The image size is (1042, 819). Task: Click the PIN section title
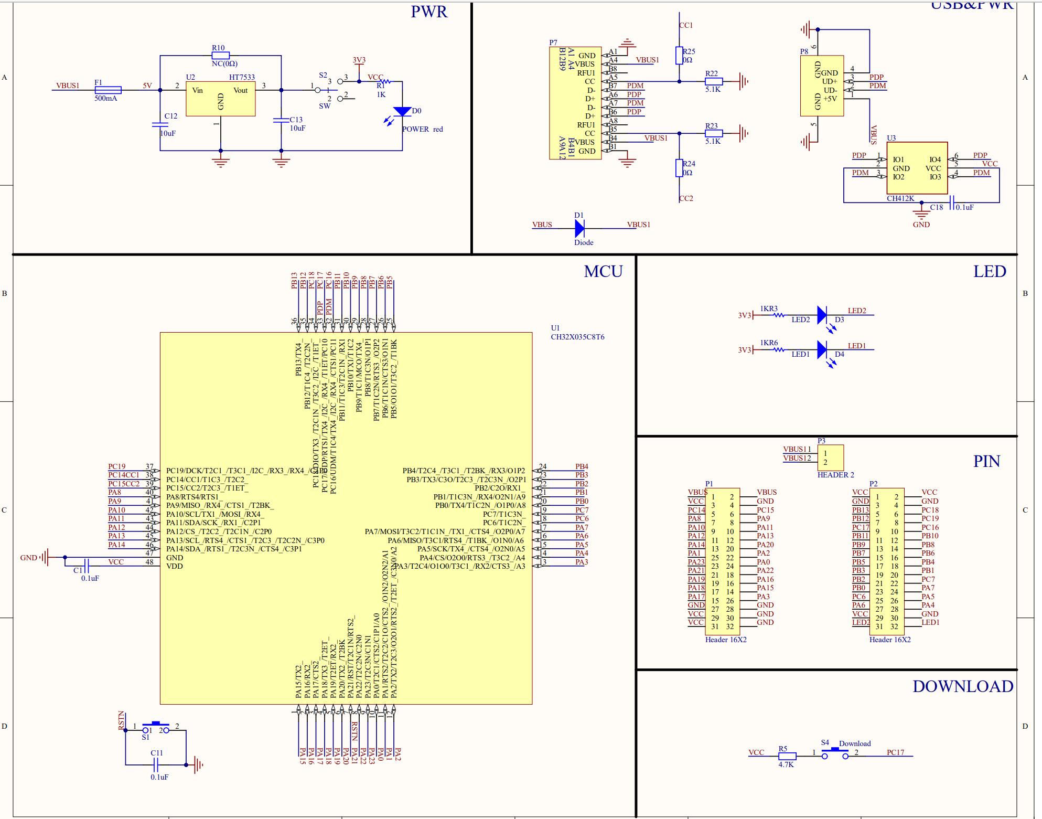pyautogui.click(x=986, y=461)
